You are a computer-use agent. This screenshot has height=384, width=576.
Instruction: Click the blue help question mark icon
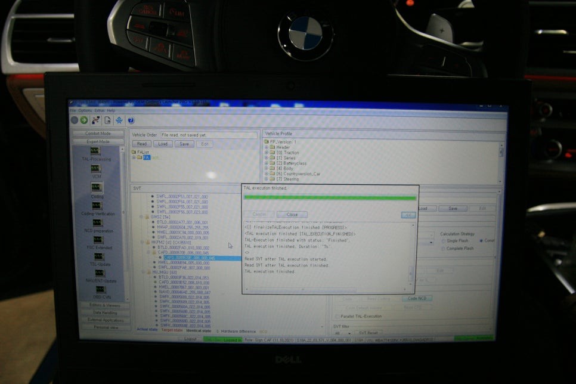(131, 120)
